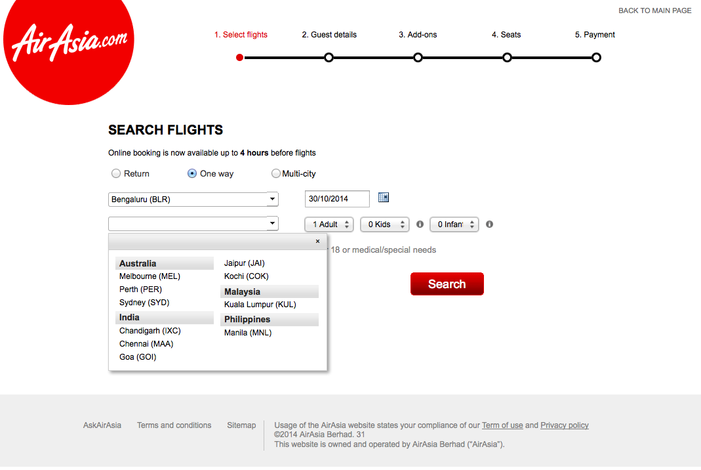Viewport: 701px width, 470px height.
Task: Open the Sitemap footer link
Action: point(241,425)
